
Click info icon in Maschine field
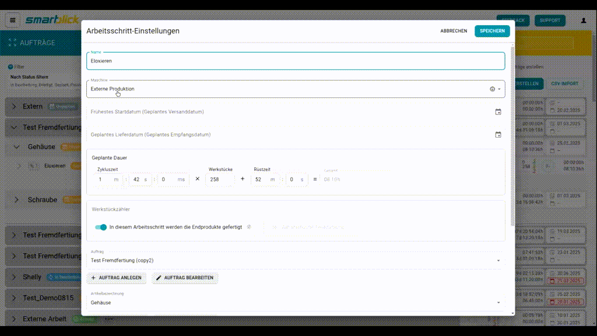pyautogui.click(x=492, y=89)
